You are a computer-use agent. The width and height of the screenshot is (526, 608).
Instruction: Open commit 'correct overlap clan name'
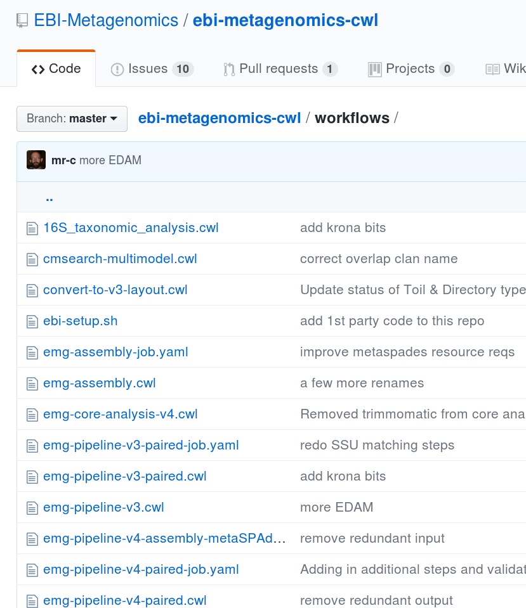point(379,259)
